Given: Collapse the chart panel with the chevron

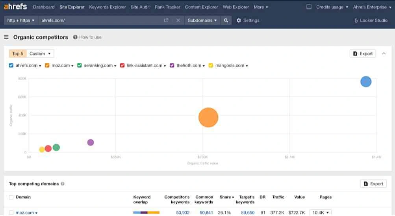Looking at the screenshot, I should point(384,54).
